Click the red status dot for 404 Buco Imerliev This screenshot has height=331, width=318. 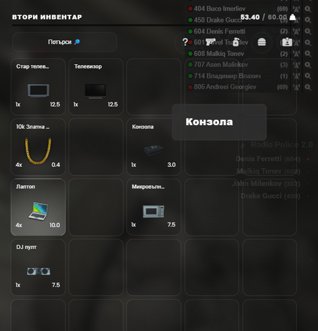pos(190,9)
